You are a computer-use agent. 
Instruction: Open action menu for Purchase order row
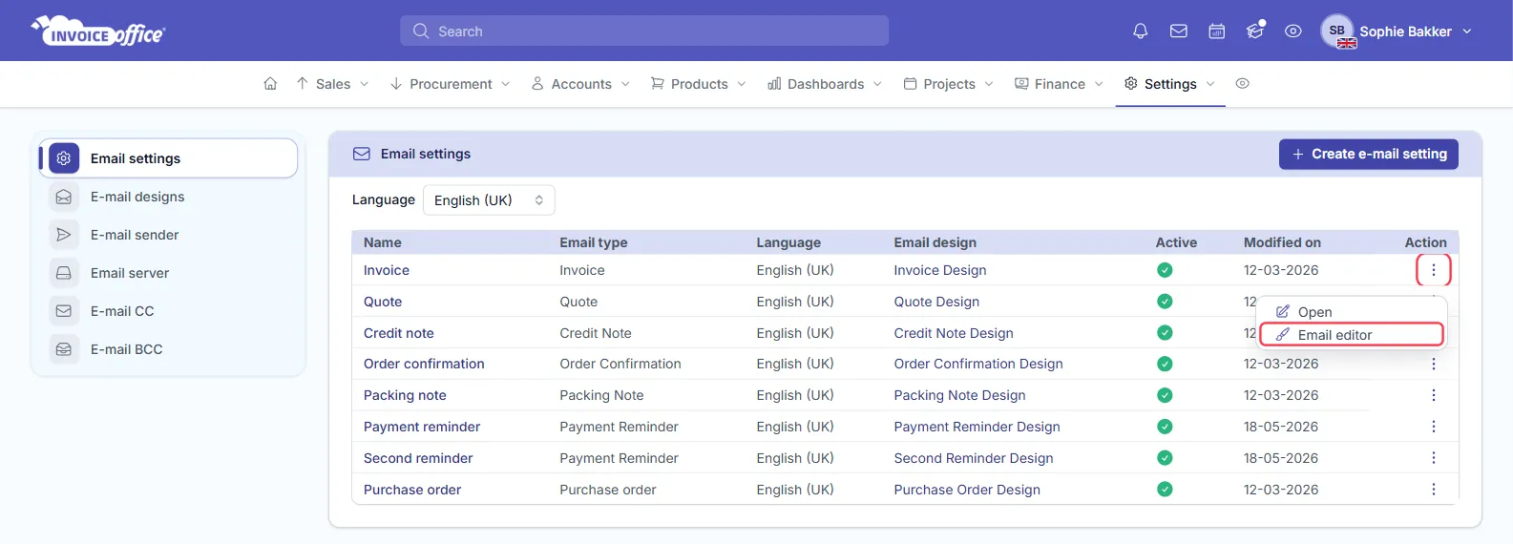(x=1433, y=490)
